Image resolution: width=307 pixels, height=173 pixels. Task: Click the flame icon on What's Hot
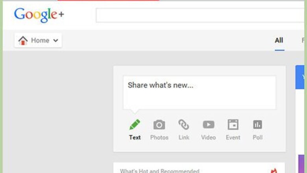click(274, 171)
